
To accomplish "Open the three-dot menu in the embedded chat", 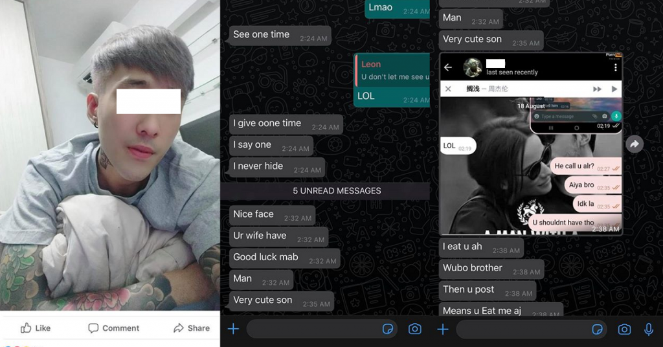I will [615, 67].
